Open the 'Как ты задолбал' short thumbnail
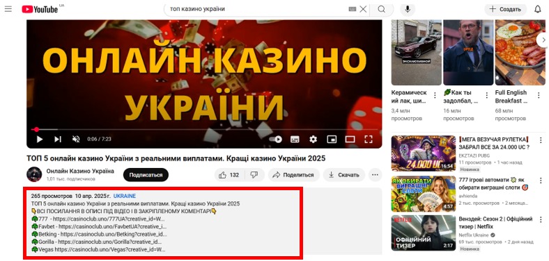 tap(468, 52)
